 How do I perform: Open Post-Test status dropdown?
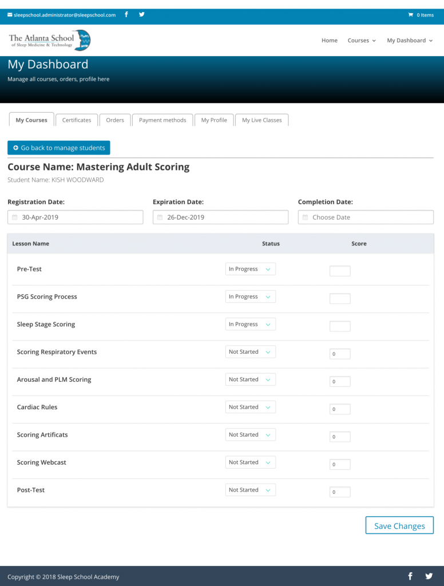click(250, 490)
